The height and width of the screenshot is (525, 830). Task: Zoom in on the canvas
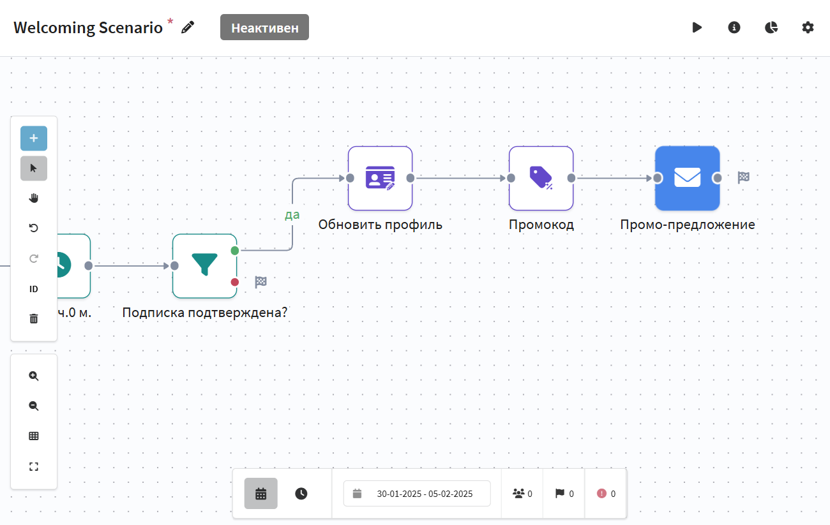tap(34, 376)
